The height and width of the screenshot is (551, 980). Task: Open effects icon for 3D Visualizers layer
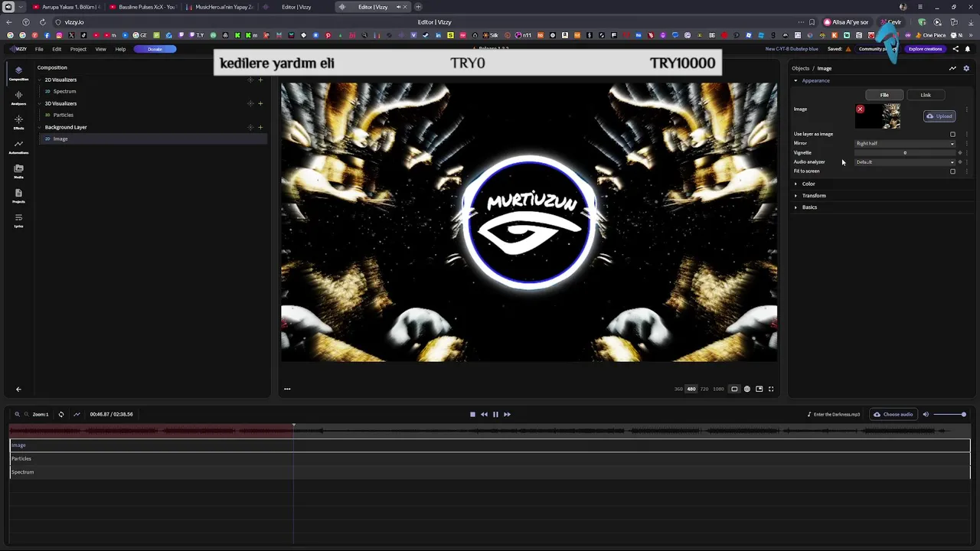coord(250,103)
